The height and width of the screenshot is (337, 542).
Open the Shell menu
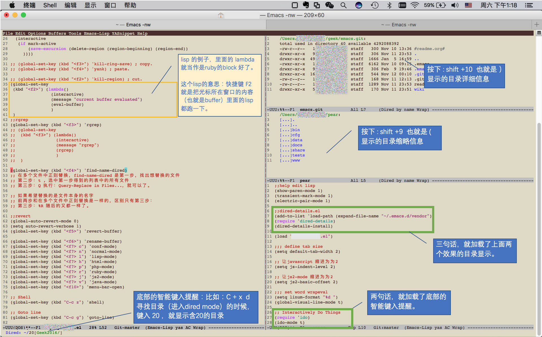point(50,5)
